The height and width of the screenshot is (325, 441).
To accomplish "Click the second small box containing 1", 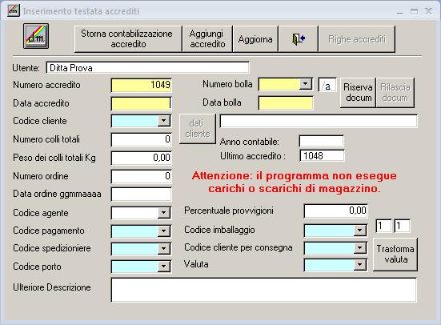I will [x=403, y=226].
